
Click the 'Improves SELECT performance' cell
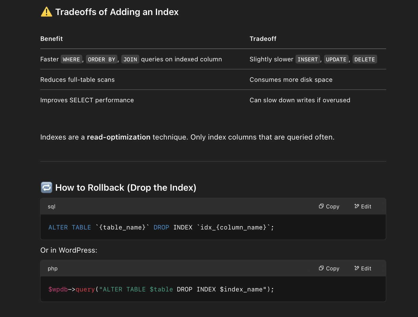(87, 100)
